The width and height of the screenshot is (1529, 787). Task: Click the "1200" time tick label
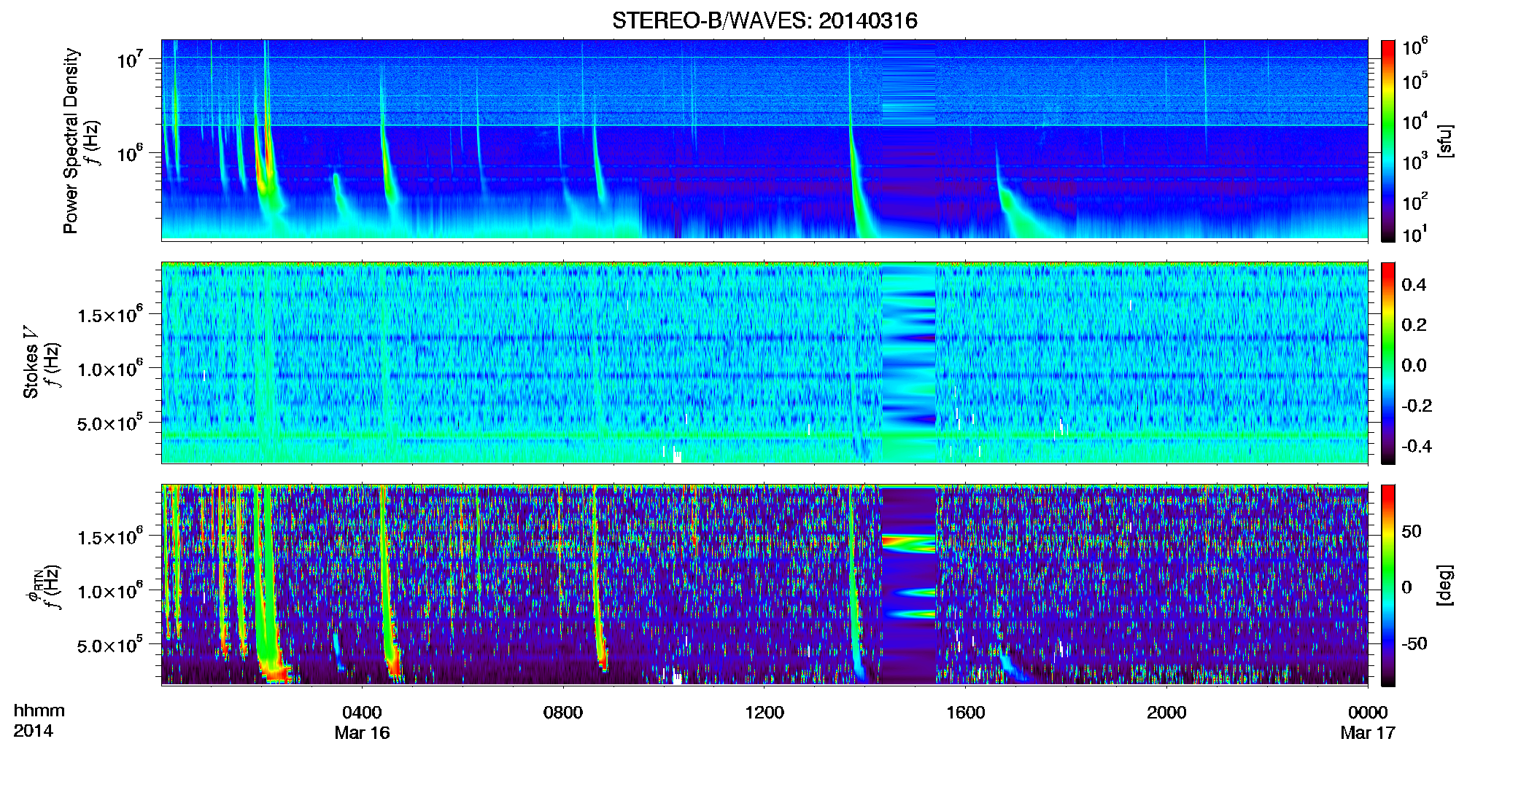point(764,712)
